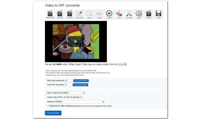Image resolution: width=205 pixels, height=119 pixels.
Task: Enable Optimize for static background checkbox
Action: [x=48, y=106]
